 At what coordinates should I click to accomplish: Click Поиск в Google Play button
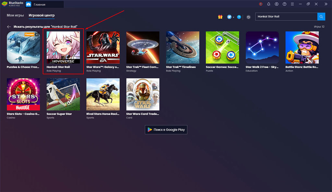166,130
